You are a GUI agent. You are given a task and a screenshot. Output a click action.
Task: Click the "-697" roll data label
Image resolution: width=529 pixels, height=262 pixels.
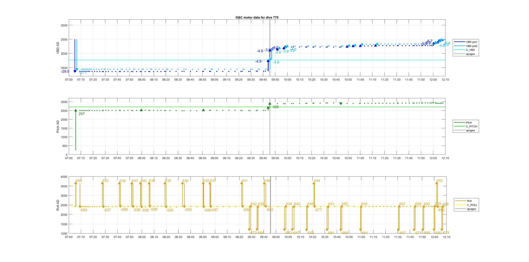pyautogui.click(x=107, y=210)
